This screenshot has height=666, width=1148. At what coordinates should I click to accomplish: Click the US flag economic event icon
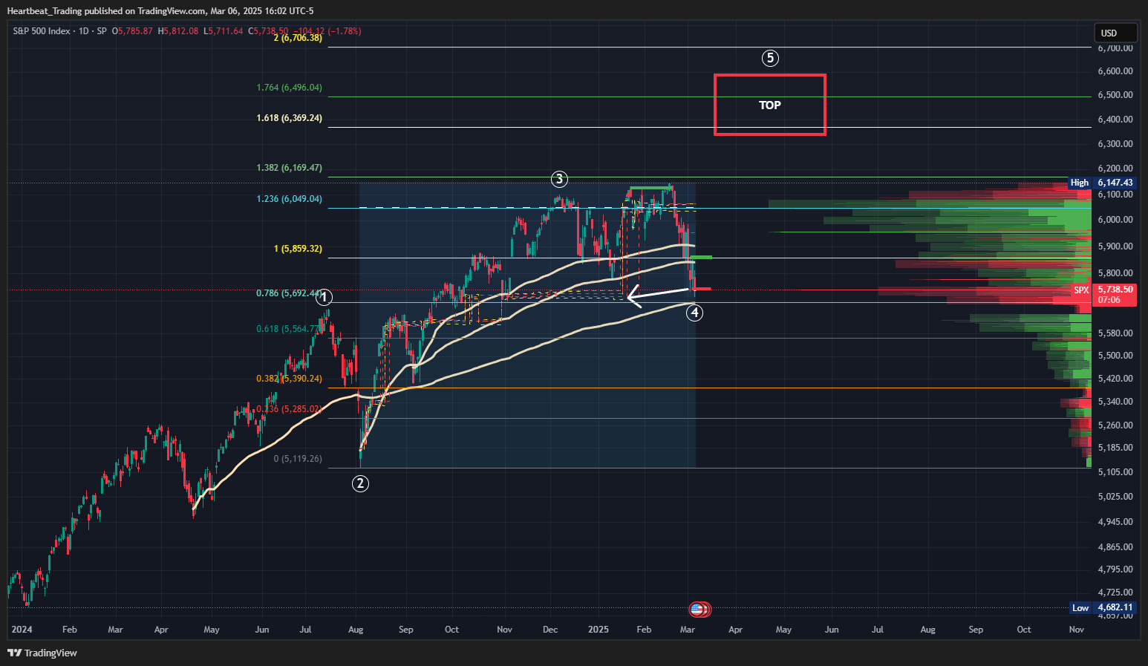point(697,610)
